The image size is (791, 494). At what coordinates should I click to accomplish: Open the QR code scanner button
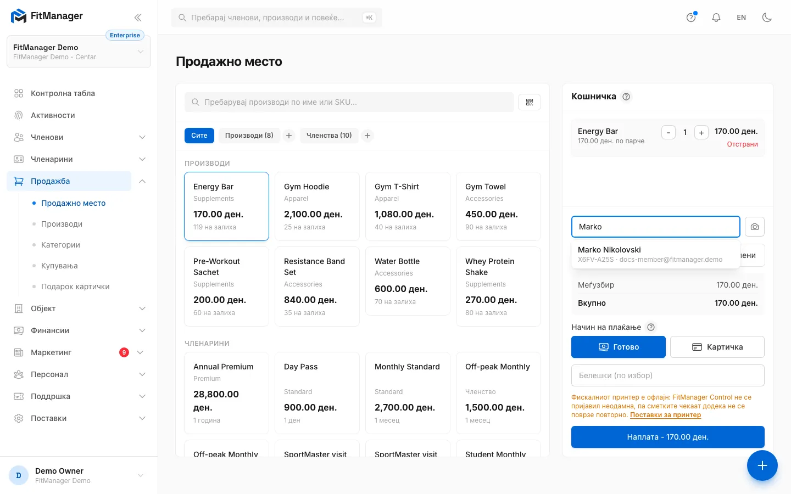click(x=530, y=102)
